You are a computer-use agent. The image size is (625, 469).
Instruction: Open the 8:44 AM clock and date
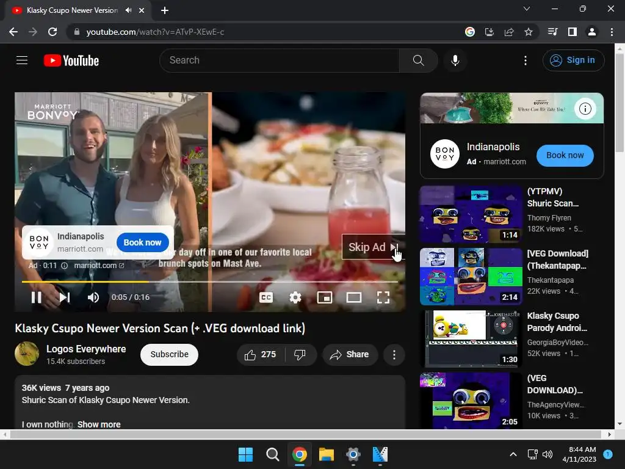579,454
